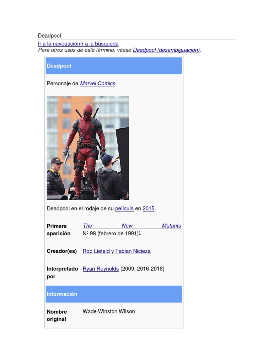Click the '(2009, 2016-2018)' text
Image resolution: width=273 pixels, height=364 pixels.
pos(142,269)
